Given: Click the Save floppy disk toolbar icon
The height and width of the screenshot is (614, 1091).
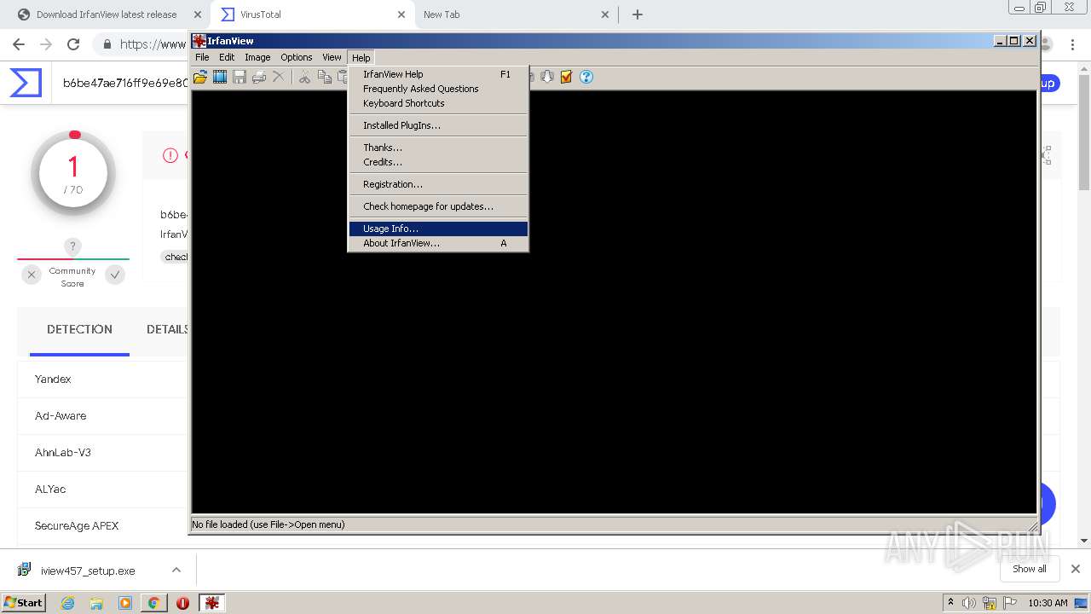Looking at the screenshot, I should tap(240, 77).
